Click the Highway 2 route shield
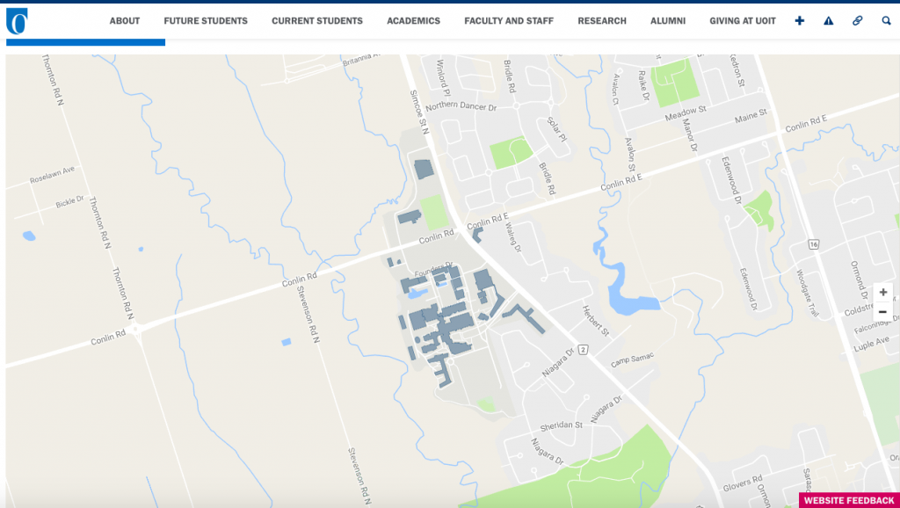Image resolution: width=900 pixels, height=508 pixels. point(582,350)
